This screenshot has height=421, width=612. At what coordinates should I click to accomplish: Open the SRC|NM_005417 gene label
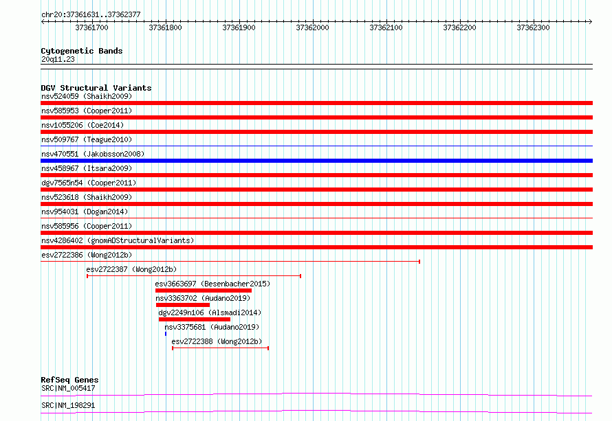point(68,388)
